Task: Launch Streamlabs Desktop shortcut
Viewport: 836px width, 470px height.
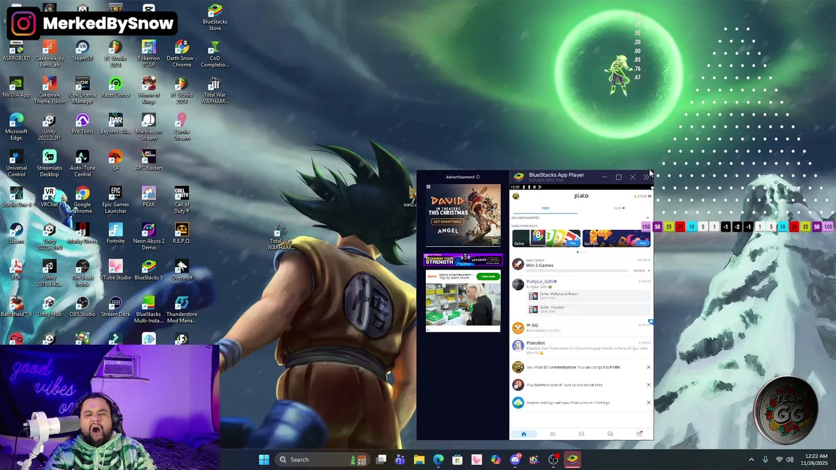Action: pos(50,164)
